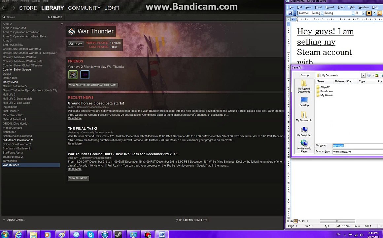383x238 pixels.
Task: Open the Style dropdown showing Normal + Batang
Action: pyautogui.click(x=322, y=13)
